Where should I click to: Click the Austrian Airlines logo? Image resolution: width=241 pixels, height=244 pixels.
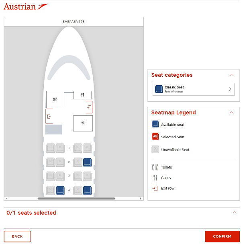(x=26, y=6)
